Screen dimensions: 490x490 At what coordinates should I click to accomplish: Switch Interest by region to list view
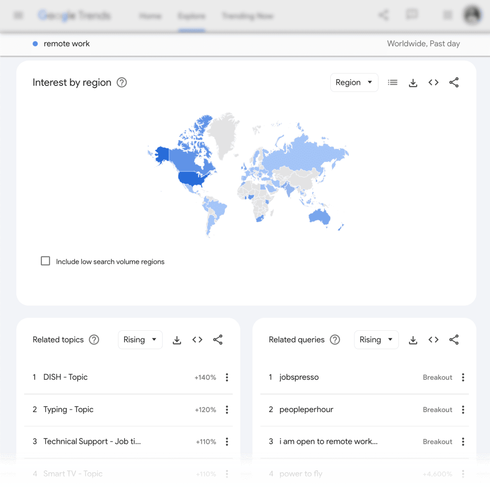pos(392,82)
